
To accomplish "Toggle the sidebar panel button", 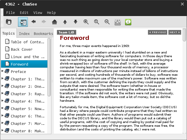I will [23, 22].
